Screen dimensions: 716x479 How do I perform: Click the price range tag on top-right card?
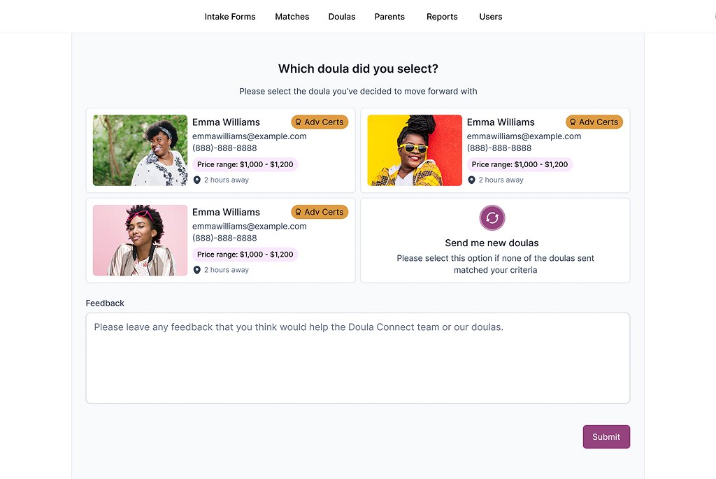[520, 164]
